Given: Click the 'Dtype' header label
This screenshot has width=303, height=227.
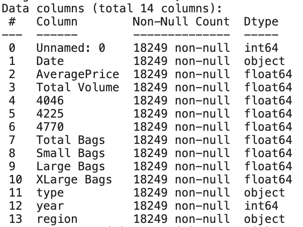Looking at the screenshot, I should click(x=261, y=21).
